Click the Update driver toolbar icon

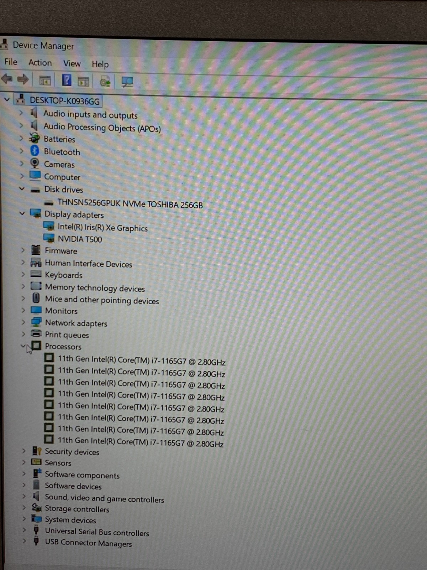pyautogui.click(x=105, y=82)
